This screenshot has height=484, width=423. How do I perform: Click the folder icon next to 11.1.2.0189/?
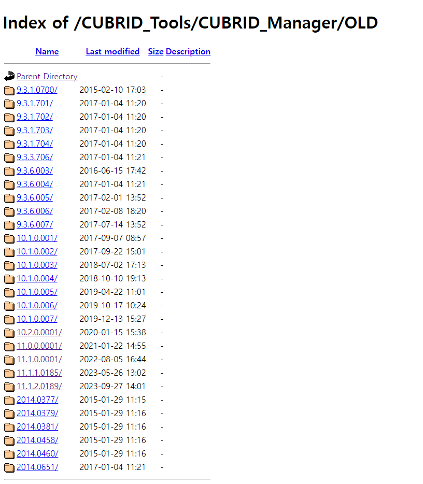pos(9,387)
